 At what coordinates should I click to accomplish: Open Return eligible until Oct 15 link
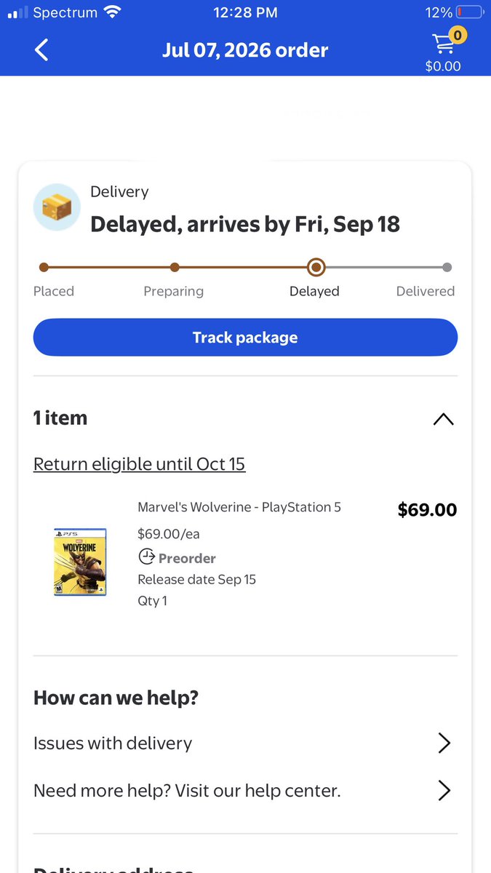140,463
